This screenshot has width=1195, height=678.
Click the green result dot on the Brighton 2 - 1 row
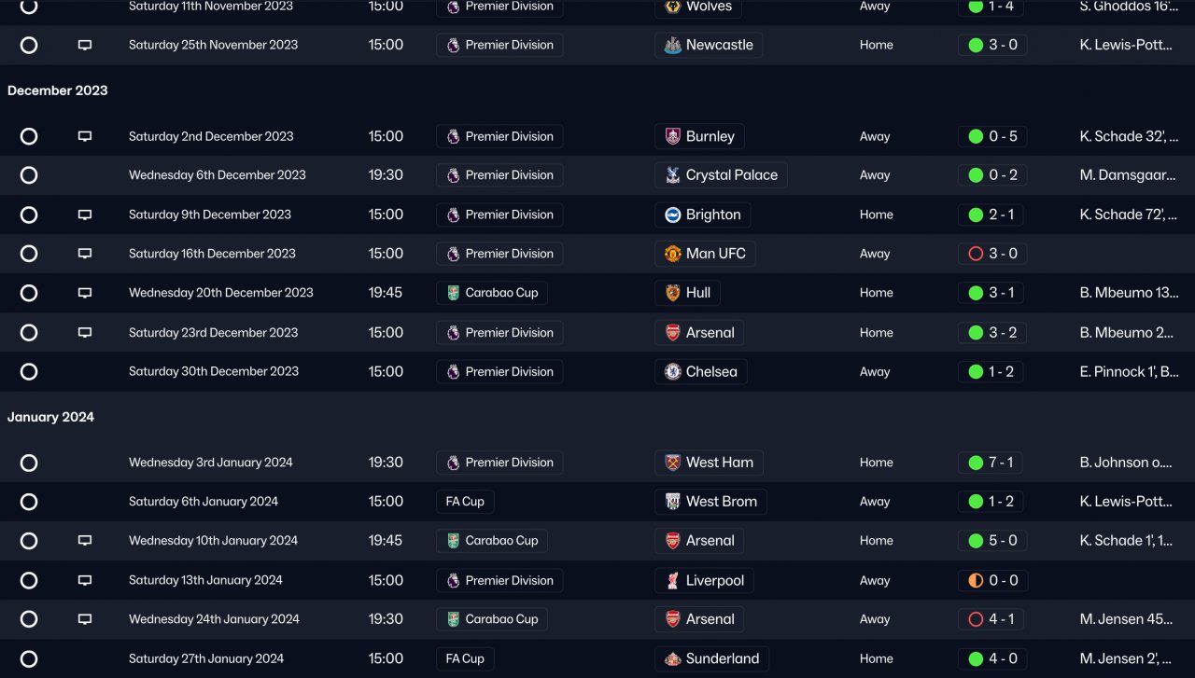976,214
